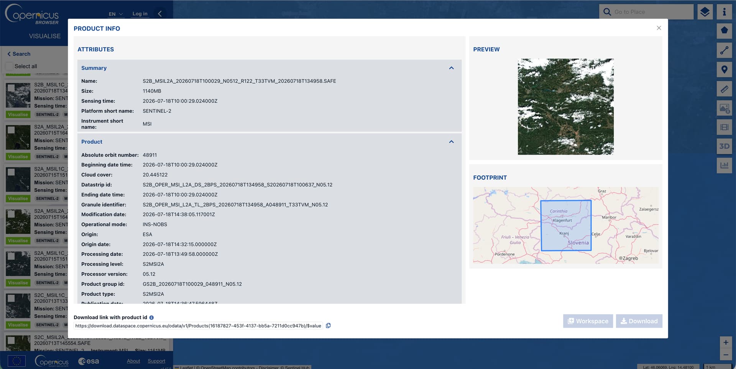Select the Platform short name SENTINEL-2

point(157,111)
